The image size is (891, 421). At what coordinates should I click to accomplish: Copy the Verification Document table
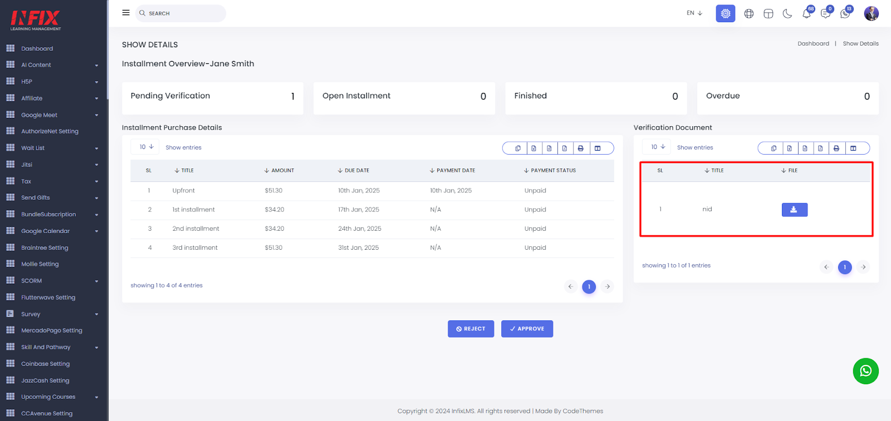(x=773, y=148)
